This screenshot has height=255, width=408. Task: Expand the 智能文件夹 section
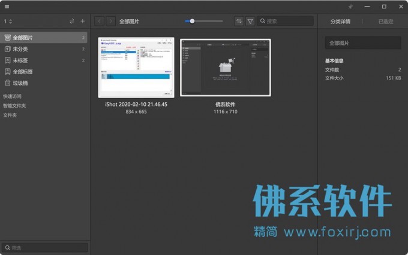point(14,106)
